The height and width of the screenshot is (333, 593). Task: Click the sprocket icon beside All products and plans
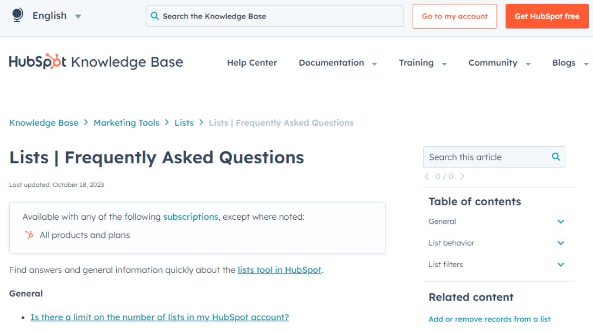click(x=29, y=235)
